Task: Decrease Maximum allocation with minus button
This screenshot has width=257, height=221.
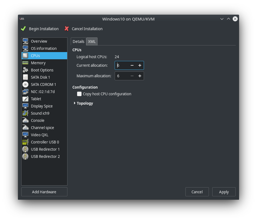Action: pyautogui.click(x=132, y=76)
